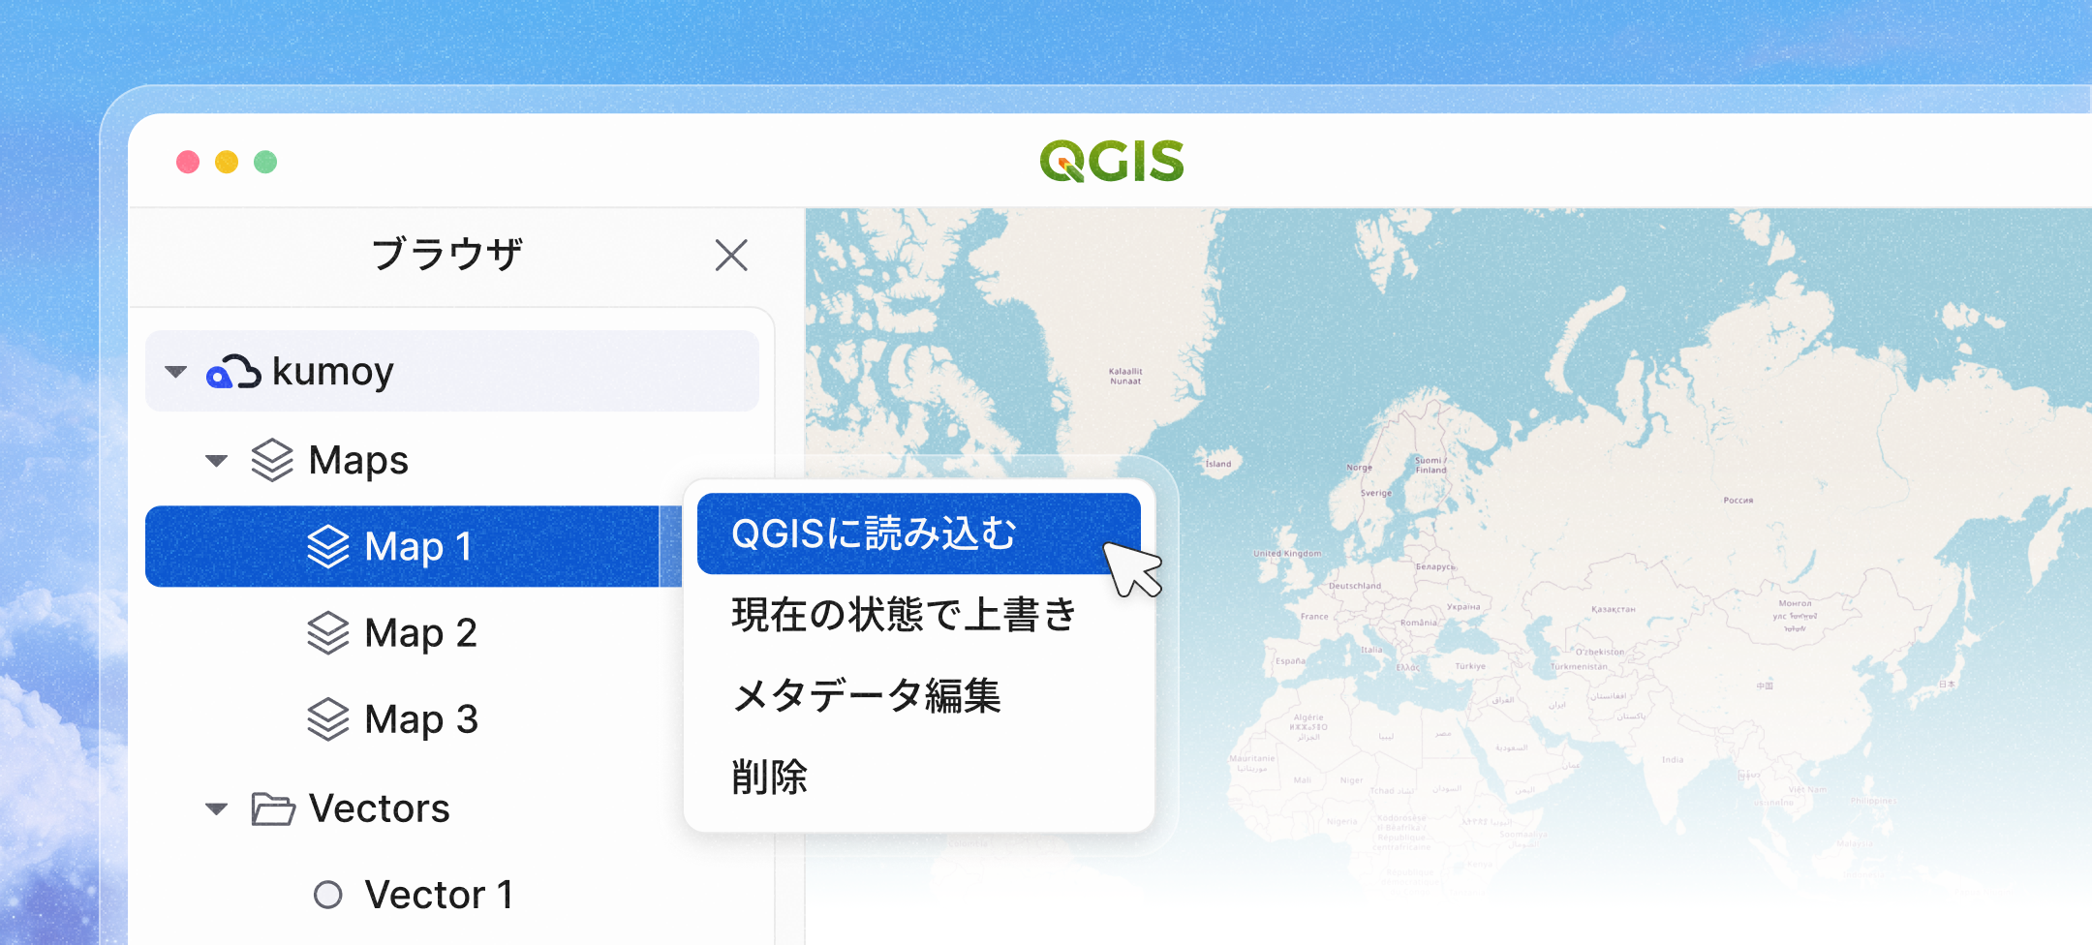Image resolution: width=2092 pixels, height=945 pixels.
Task: Click the Maps layers stack icon
Action: pyautogui.click(x=272, y=460)
